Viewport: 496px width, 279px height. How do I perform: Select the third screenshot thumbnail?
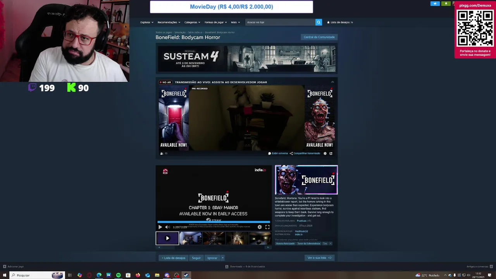click(214, 238)
